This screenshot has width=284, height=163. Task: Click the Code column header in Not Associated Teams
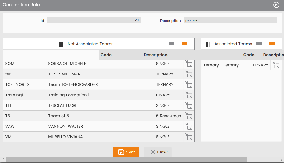click(106, 55)
